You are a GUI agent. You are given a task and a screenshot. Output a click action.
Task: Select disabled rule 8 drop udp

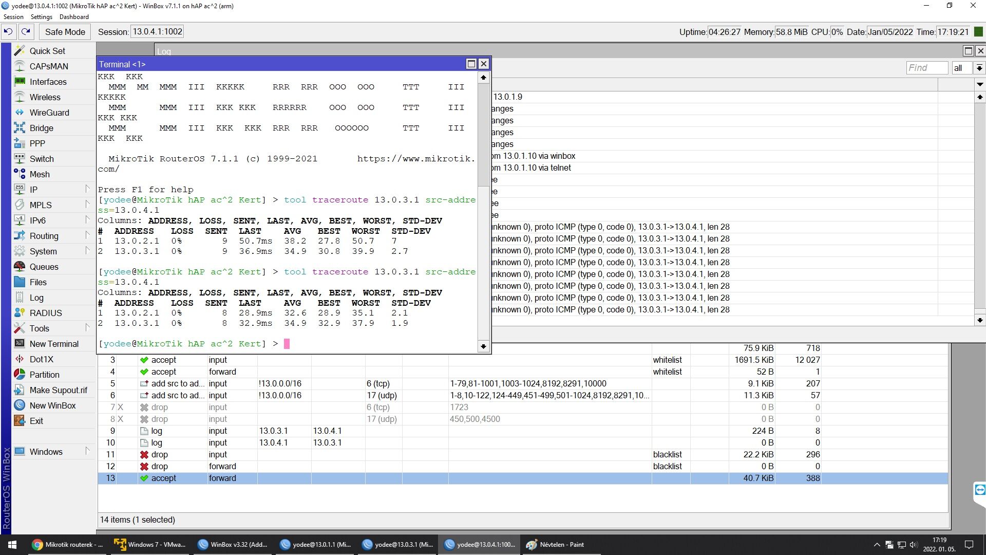pyautogui.click(x=523, y=419)
